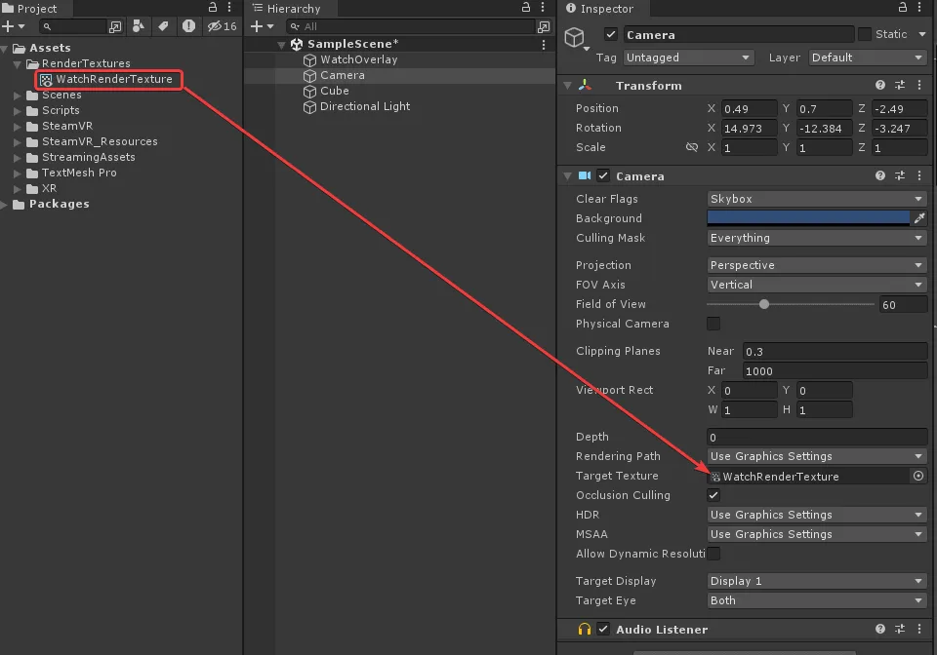Image resolution: width=937 pixels, height=655 pixels.
Task: Click the Hierarchy search-scope icon
Action: 544,27
